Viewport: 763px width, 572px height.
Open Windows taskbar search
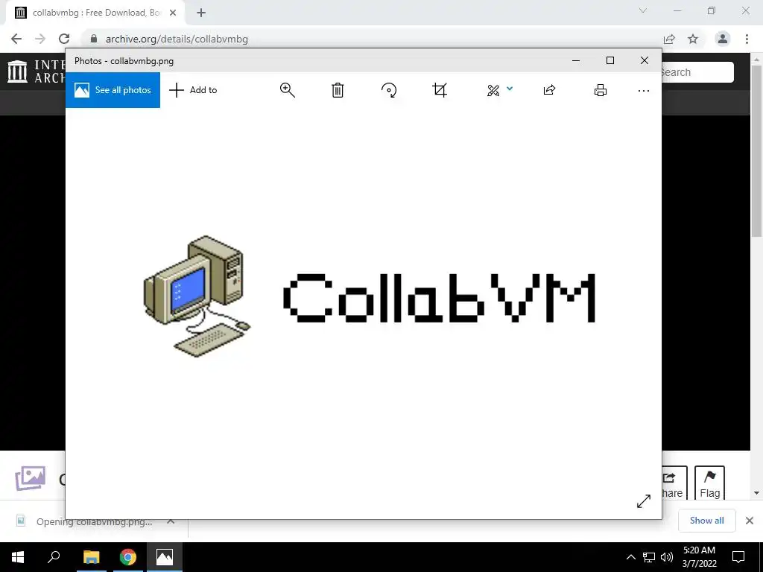(x=54, y=557)
